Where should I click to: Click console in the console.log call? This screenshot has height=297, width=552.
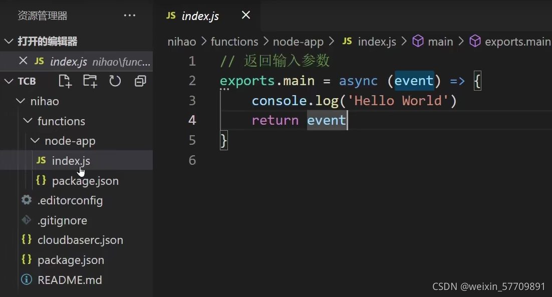(x=280, y=101)
